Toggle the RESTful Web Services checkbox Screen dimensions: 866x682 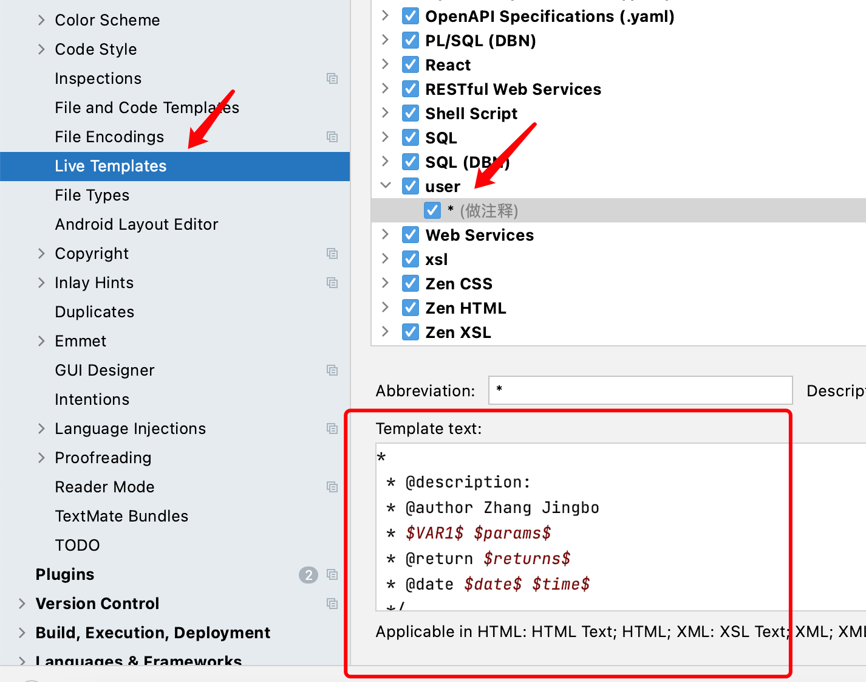coord(411,89)
